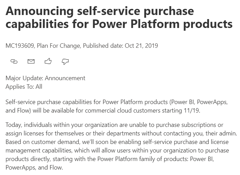The height and width of the screenshot is (175, 240).
Task: Share this message via the envelope icon
Action: (x=31, y=61)
